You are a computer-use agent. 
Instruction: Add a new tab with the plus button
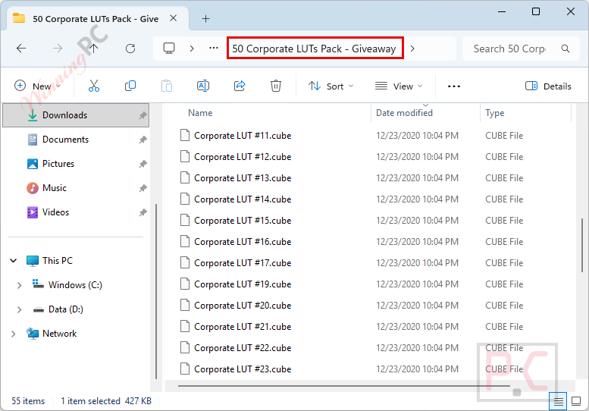click(206, 18)
